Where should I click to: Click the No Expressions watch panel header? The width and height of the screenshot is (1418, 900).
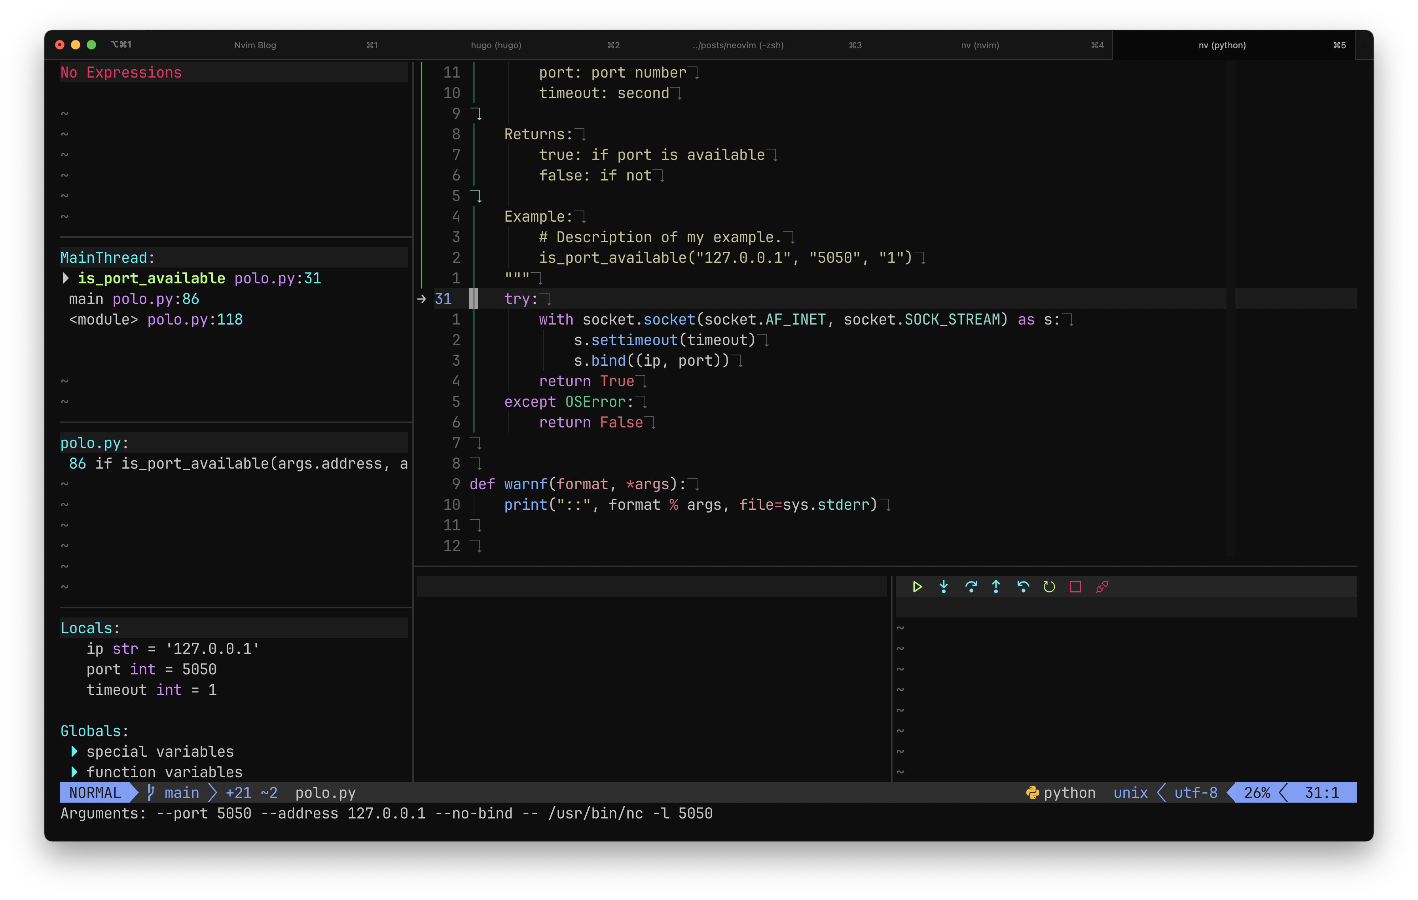click(121, 72)
